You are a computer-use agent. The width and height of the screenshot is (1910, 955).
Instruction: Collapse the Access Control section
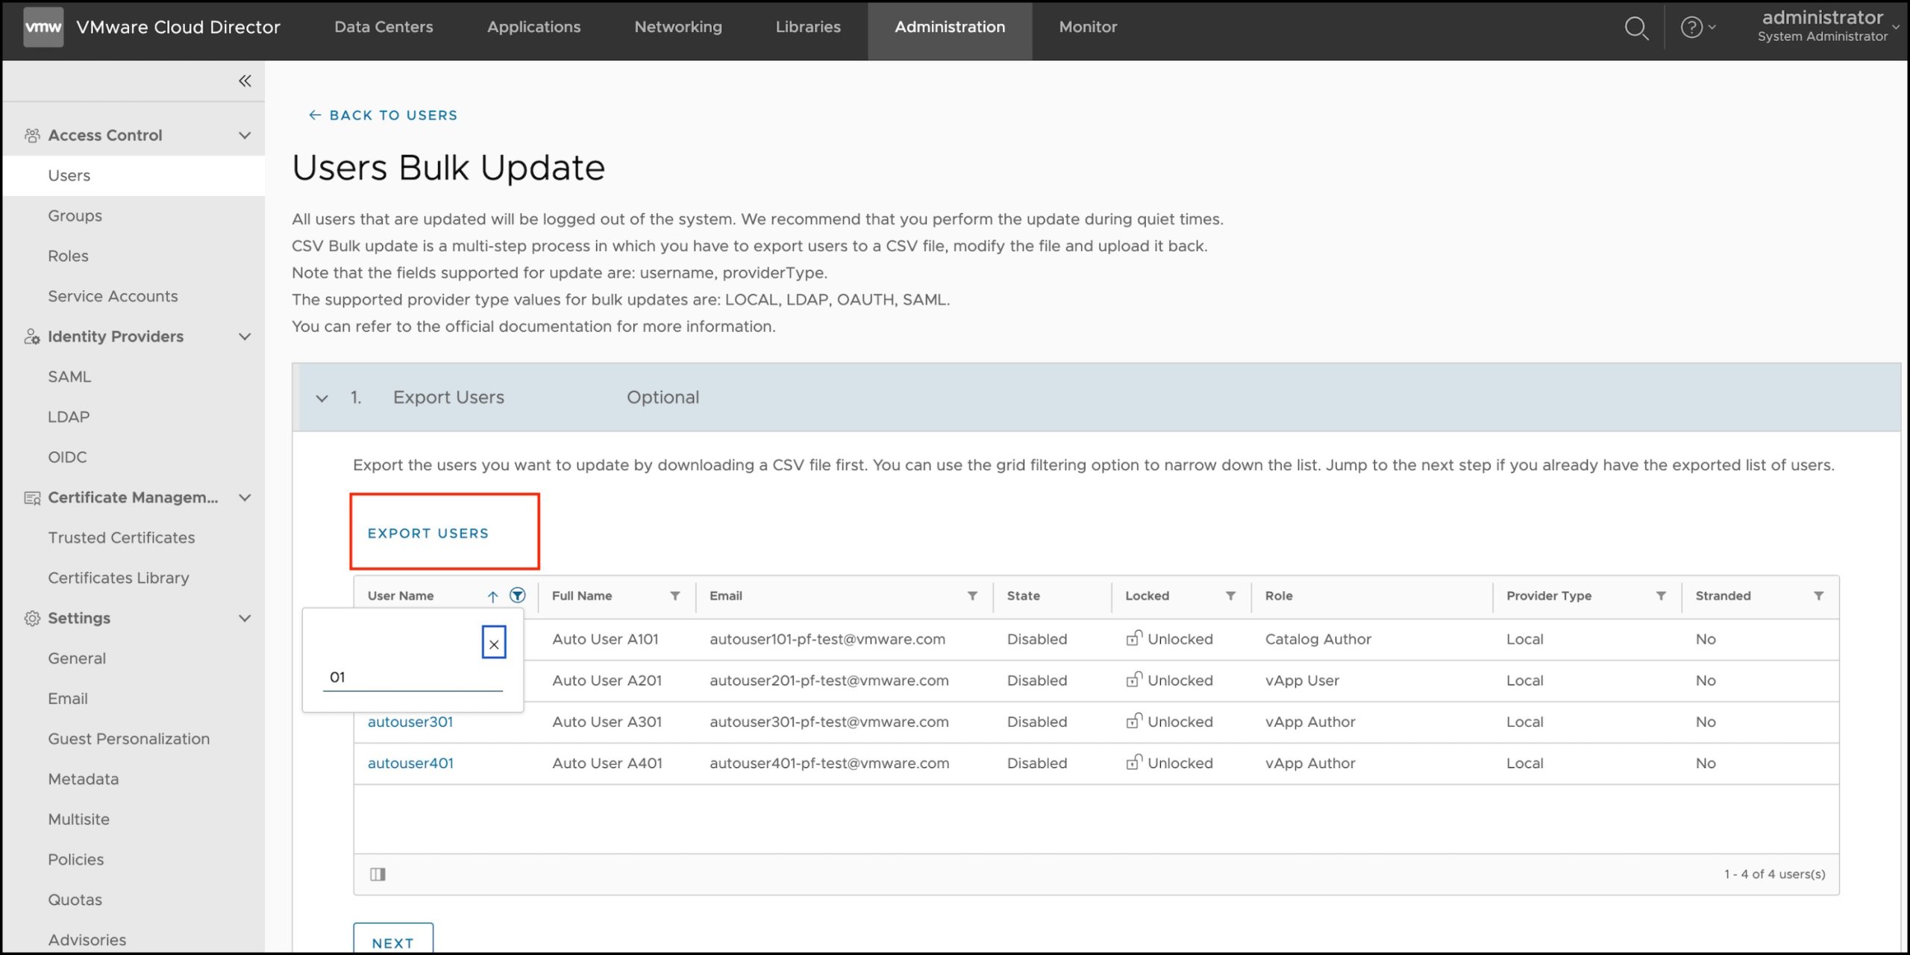coord(244,135)
